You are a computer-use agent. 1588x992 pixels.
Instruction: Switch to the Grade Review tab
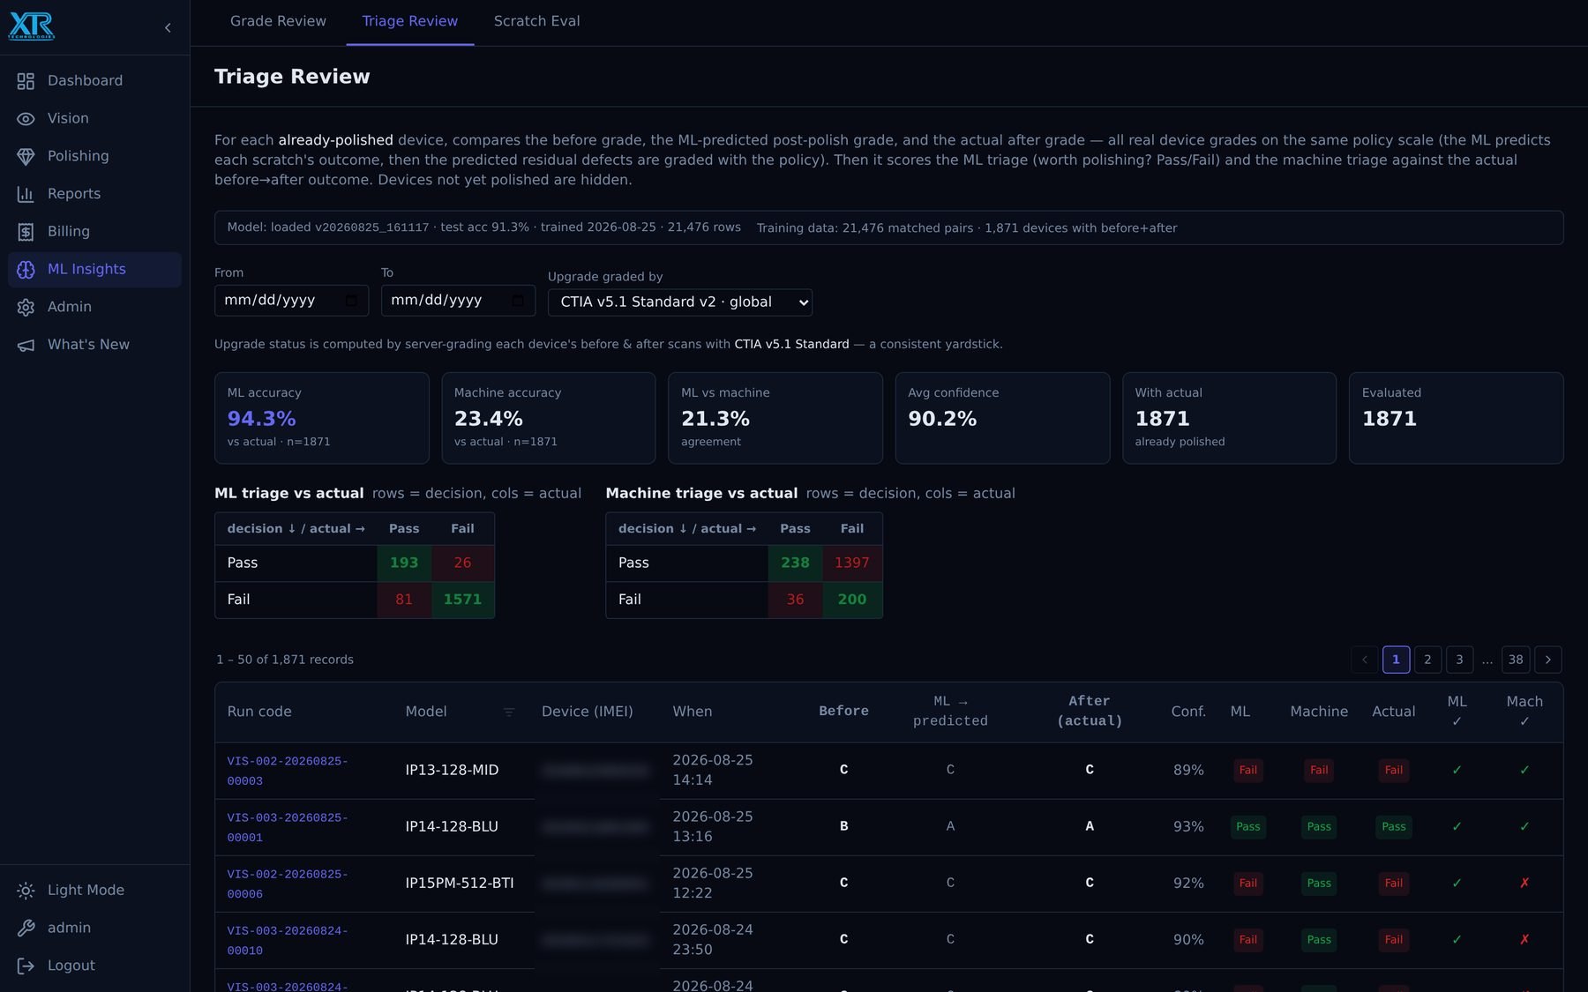point(278,21)
